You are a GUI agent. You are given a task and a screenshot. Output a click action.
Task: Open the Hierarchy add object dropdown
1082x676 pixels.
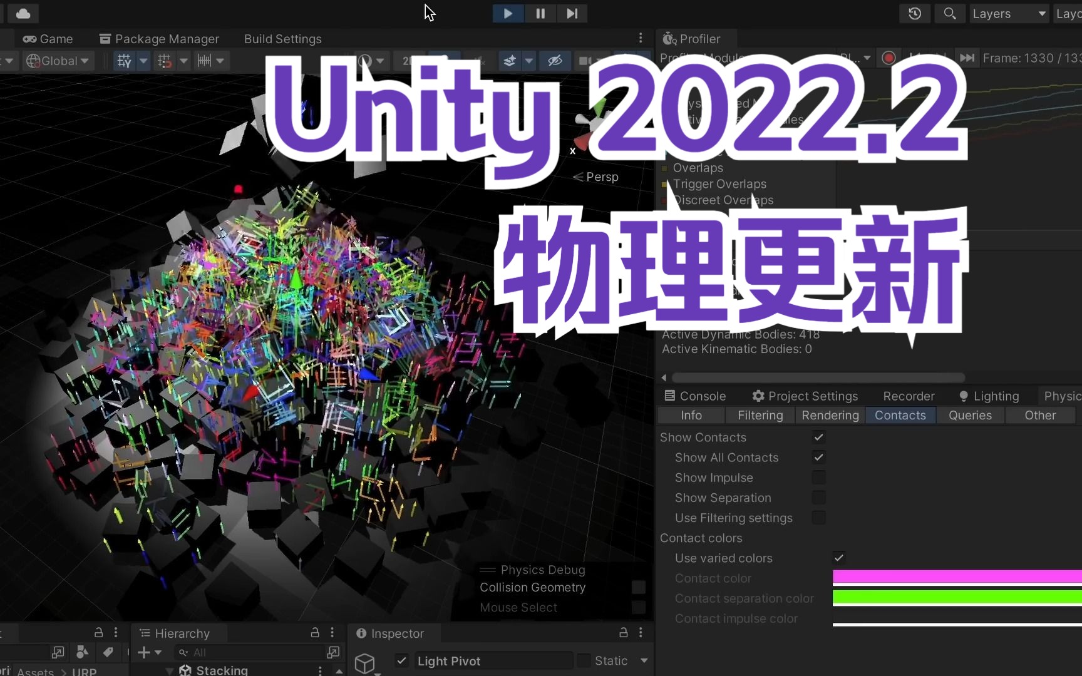click(x=150, y=652)
